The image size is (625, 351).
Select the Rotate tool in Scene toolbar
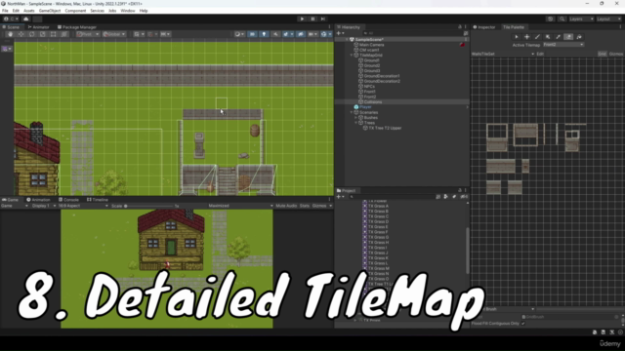pos(32,34)
